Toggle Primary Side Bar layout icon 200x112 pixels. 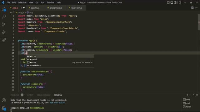tap(168, 2)
